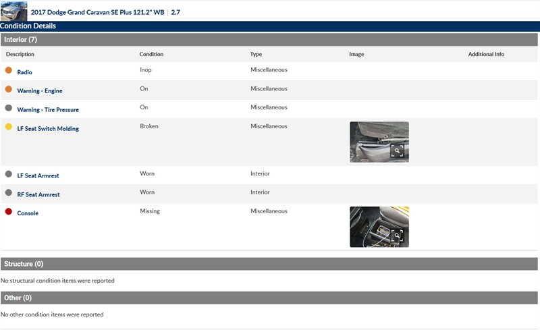Click the orange severity dot beside Radio
Screen dimensions: 540x330
(x=9, y=70)
